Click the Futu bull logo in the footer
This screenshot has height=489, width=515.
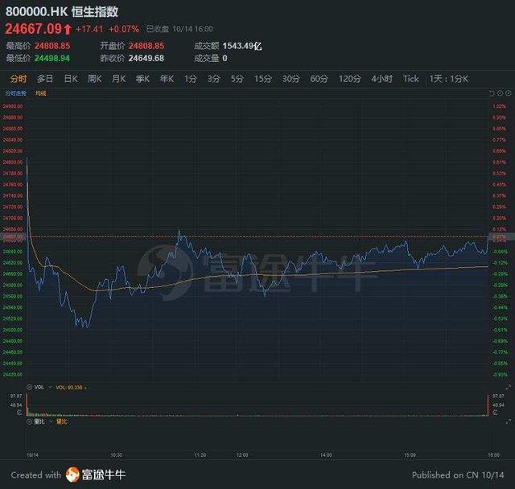pyautogui.click(x=72, y=475)
